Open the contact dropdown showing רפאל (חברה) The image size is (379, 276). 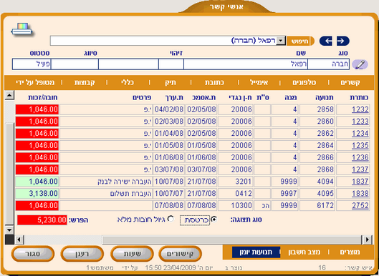(x=281, y=41)
